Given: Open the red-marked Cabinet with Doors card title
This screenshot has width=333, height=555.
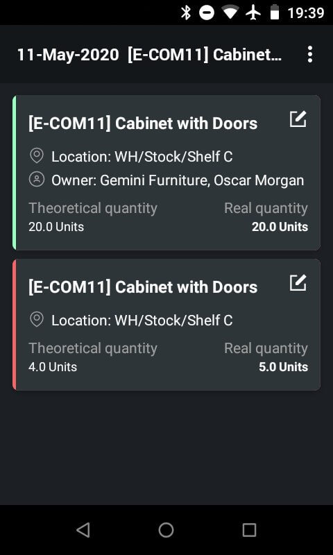Looking at the screenshot, I should point(143,287).
